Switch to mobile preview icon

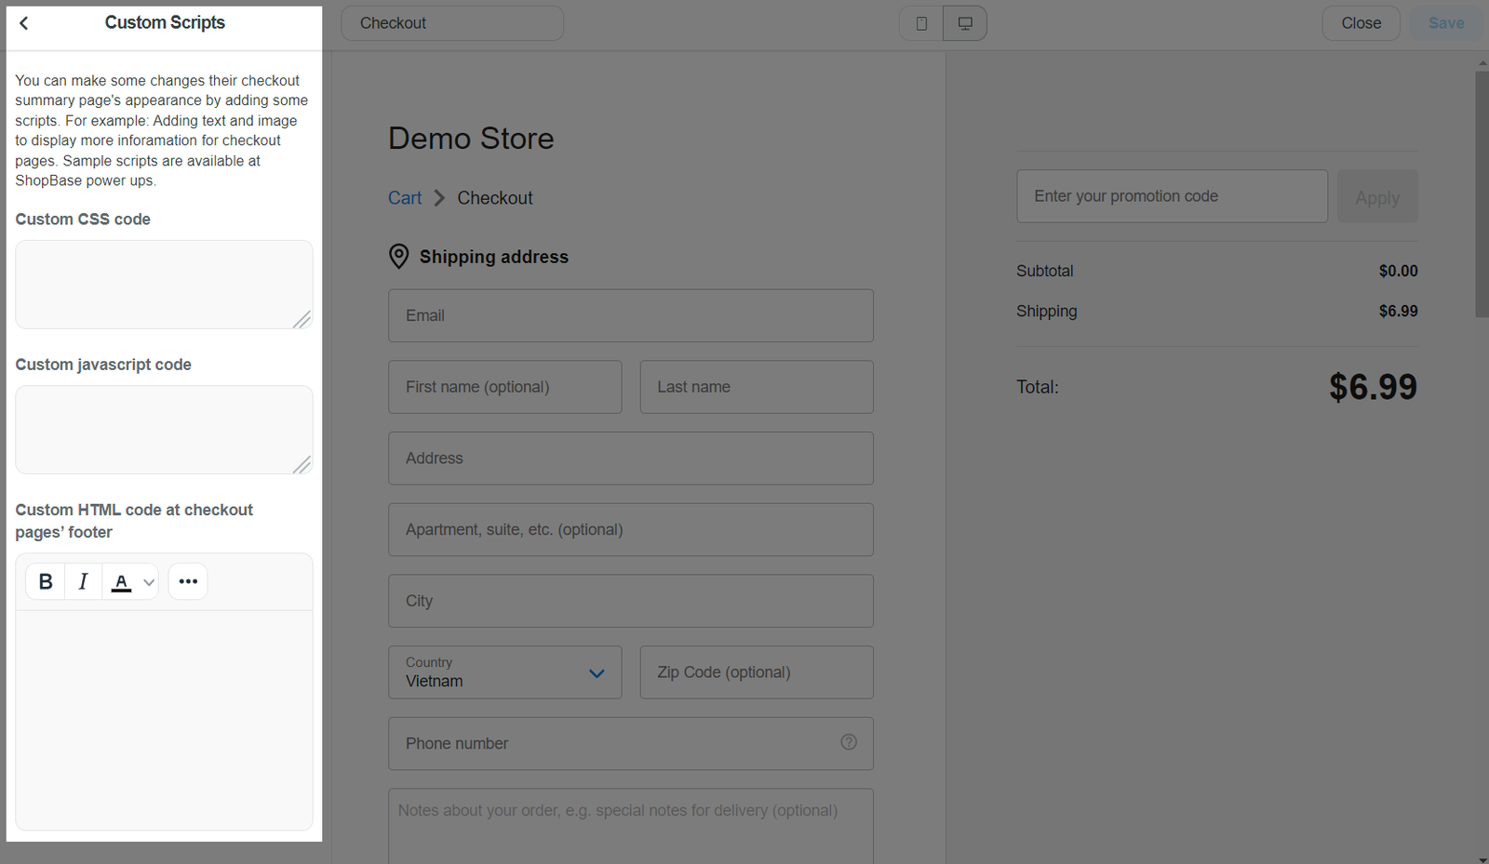(921, 23)
